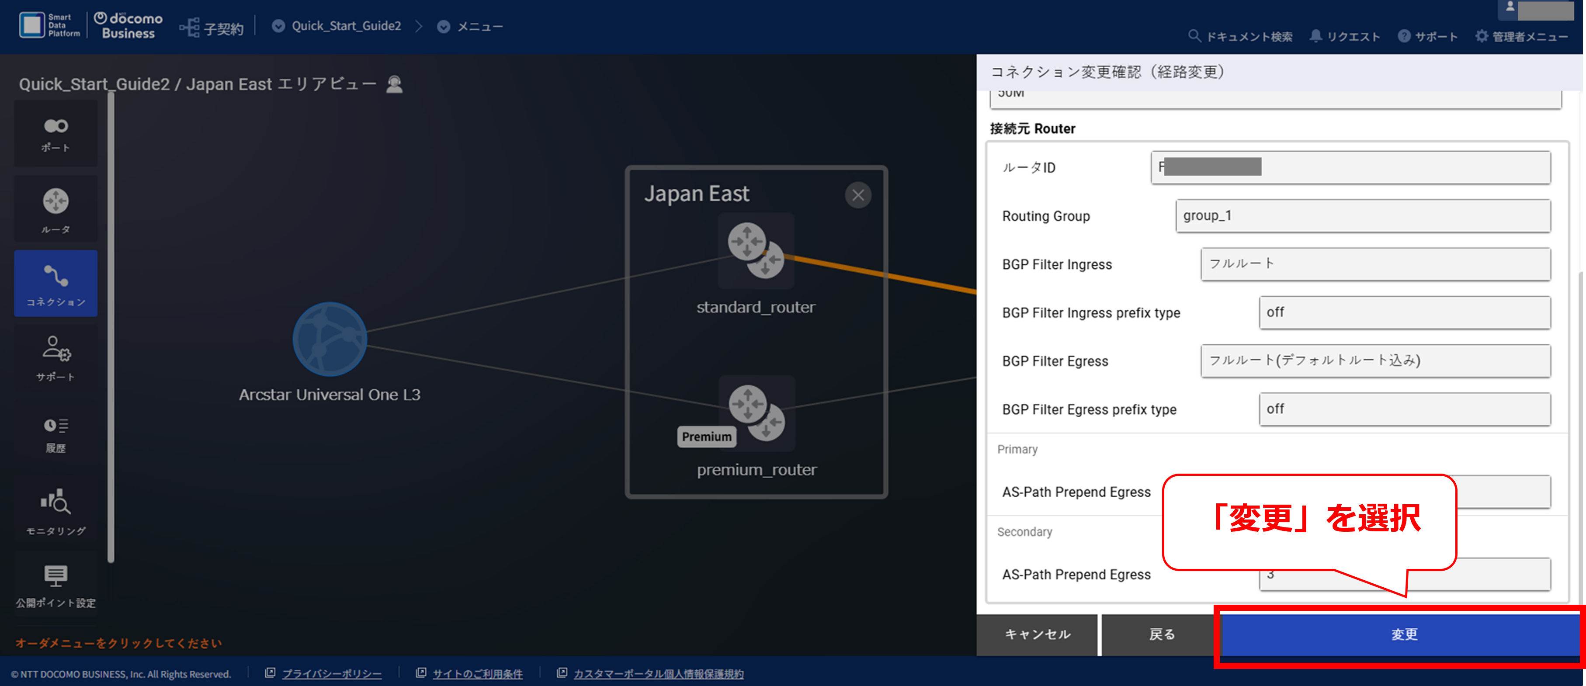Open the ルータ sidebar item

point(56,209)
